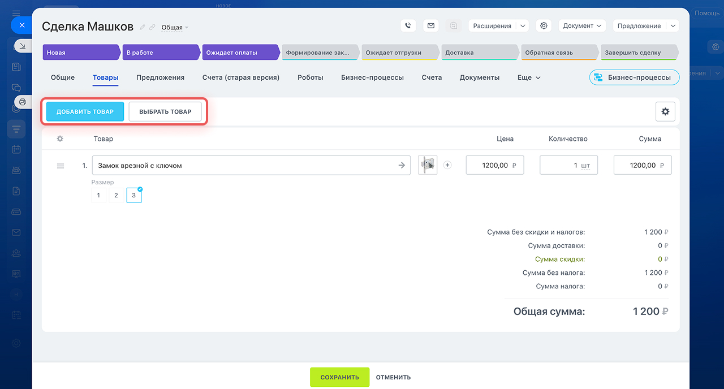Copy deal link via chain icon

pos(152,27)
